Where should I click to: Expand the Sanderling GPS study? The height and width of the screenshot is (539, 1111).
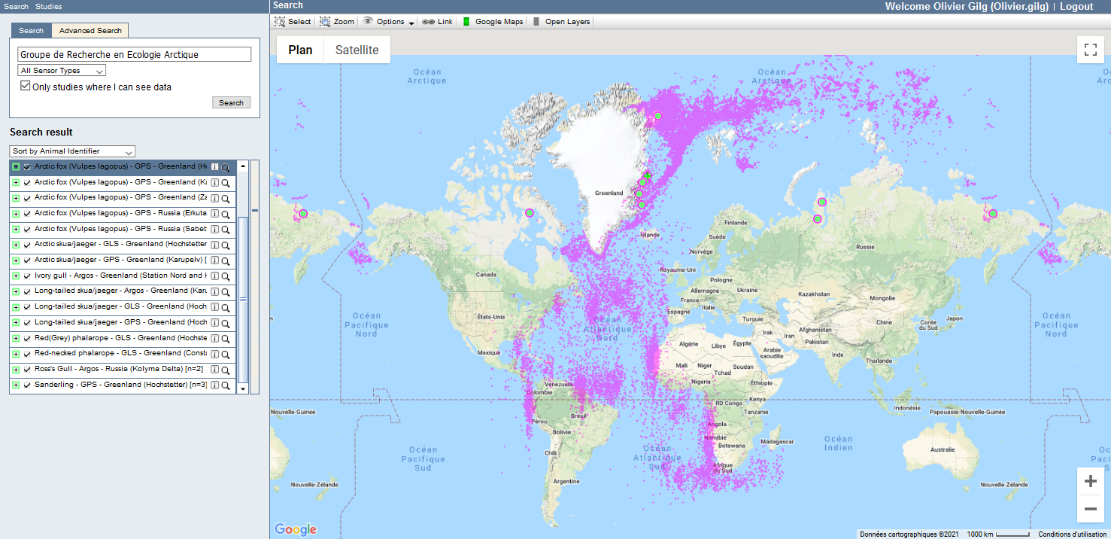pyautogui.click(x=16, y=385)
